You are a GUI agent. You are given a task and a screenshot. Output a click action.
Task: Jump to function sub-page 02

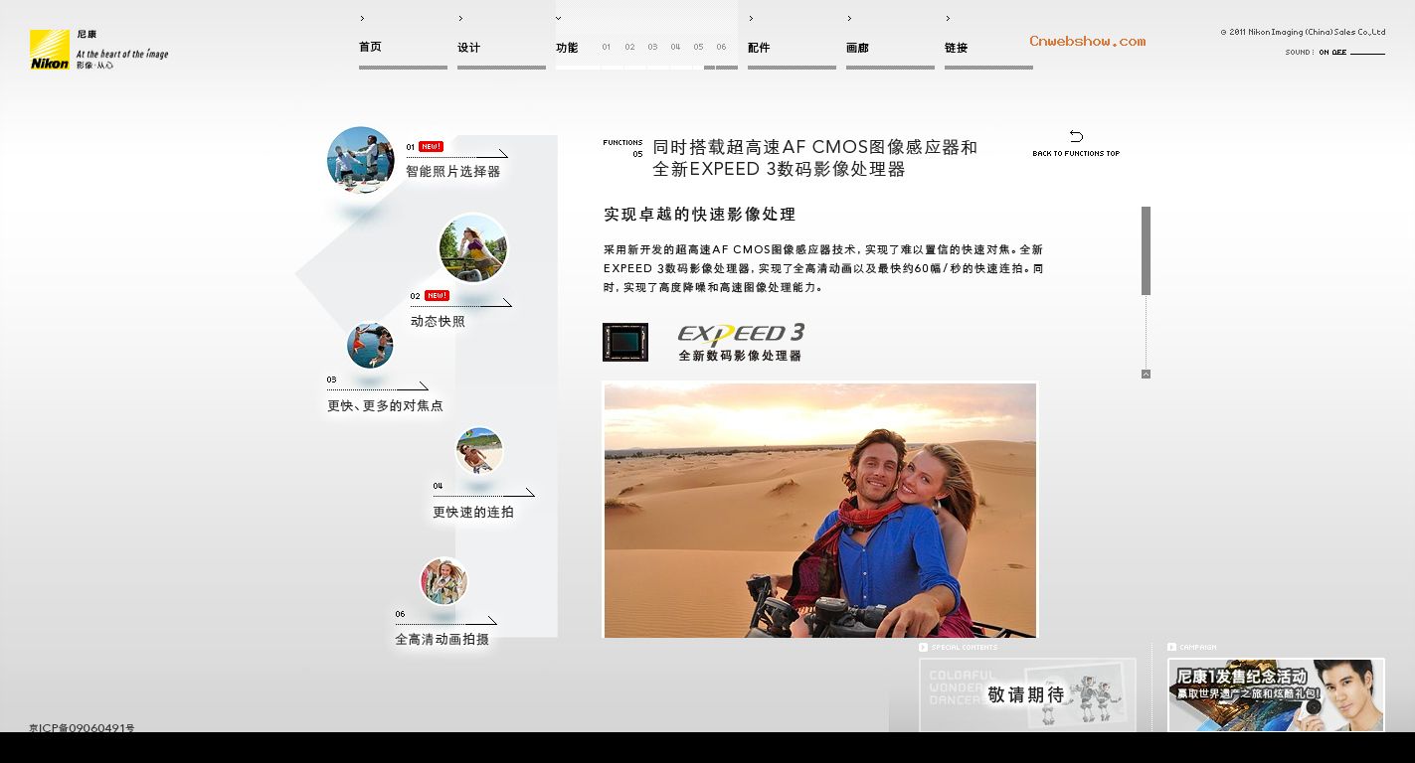tap(629, 47)
